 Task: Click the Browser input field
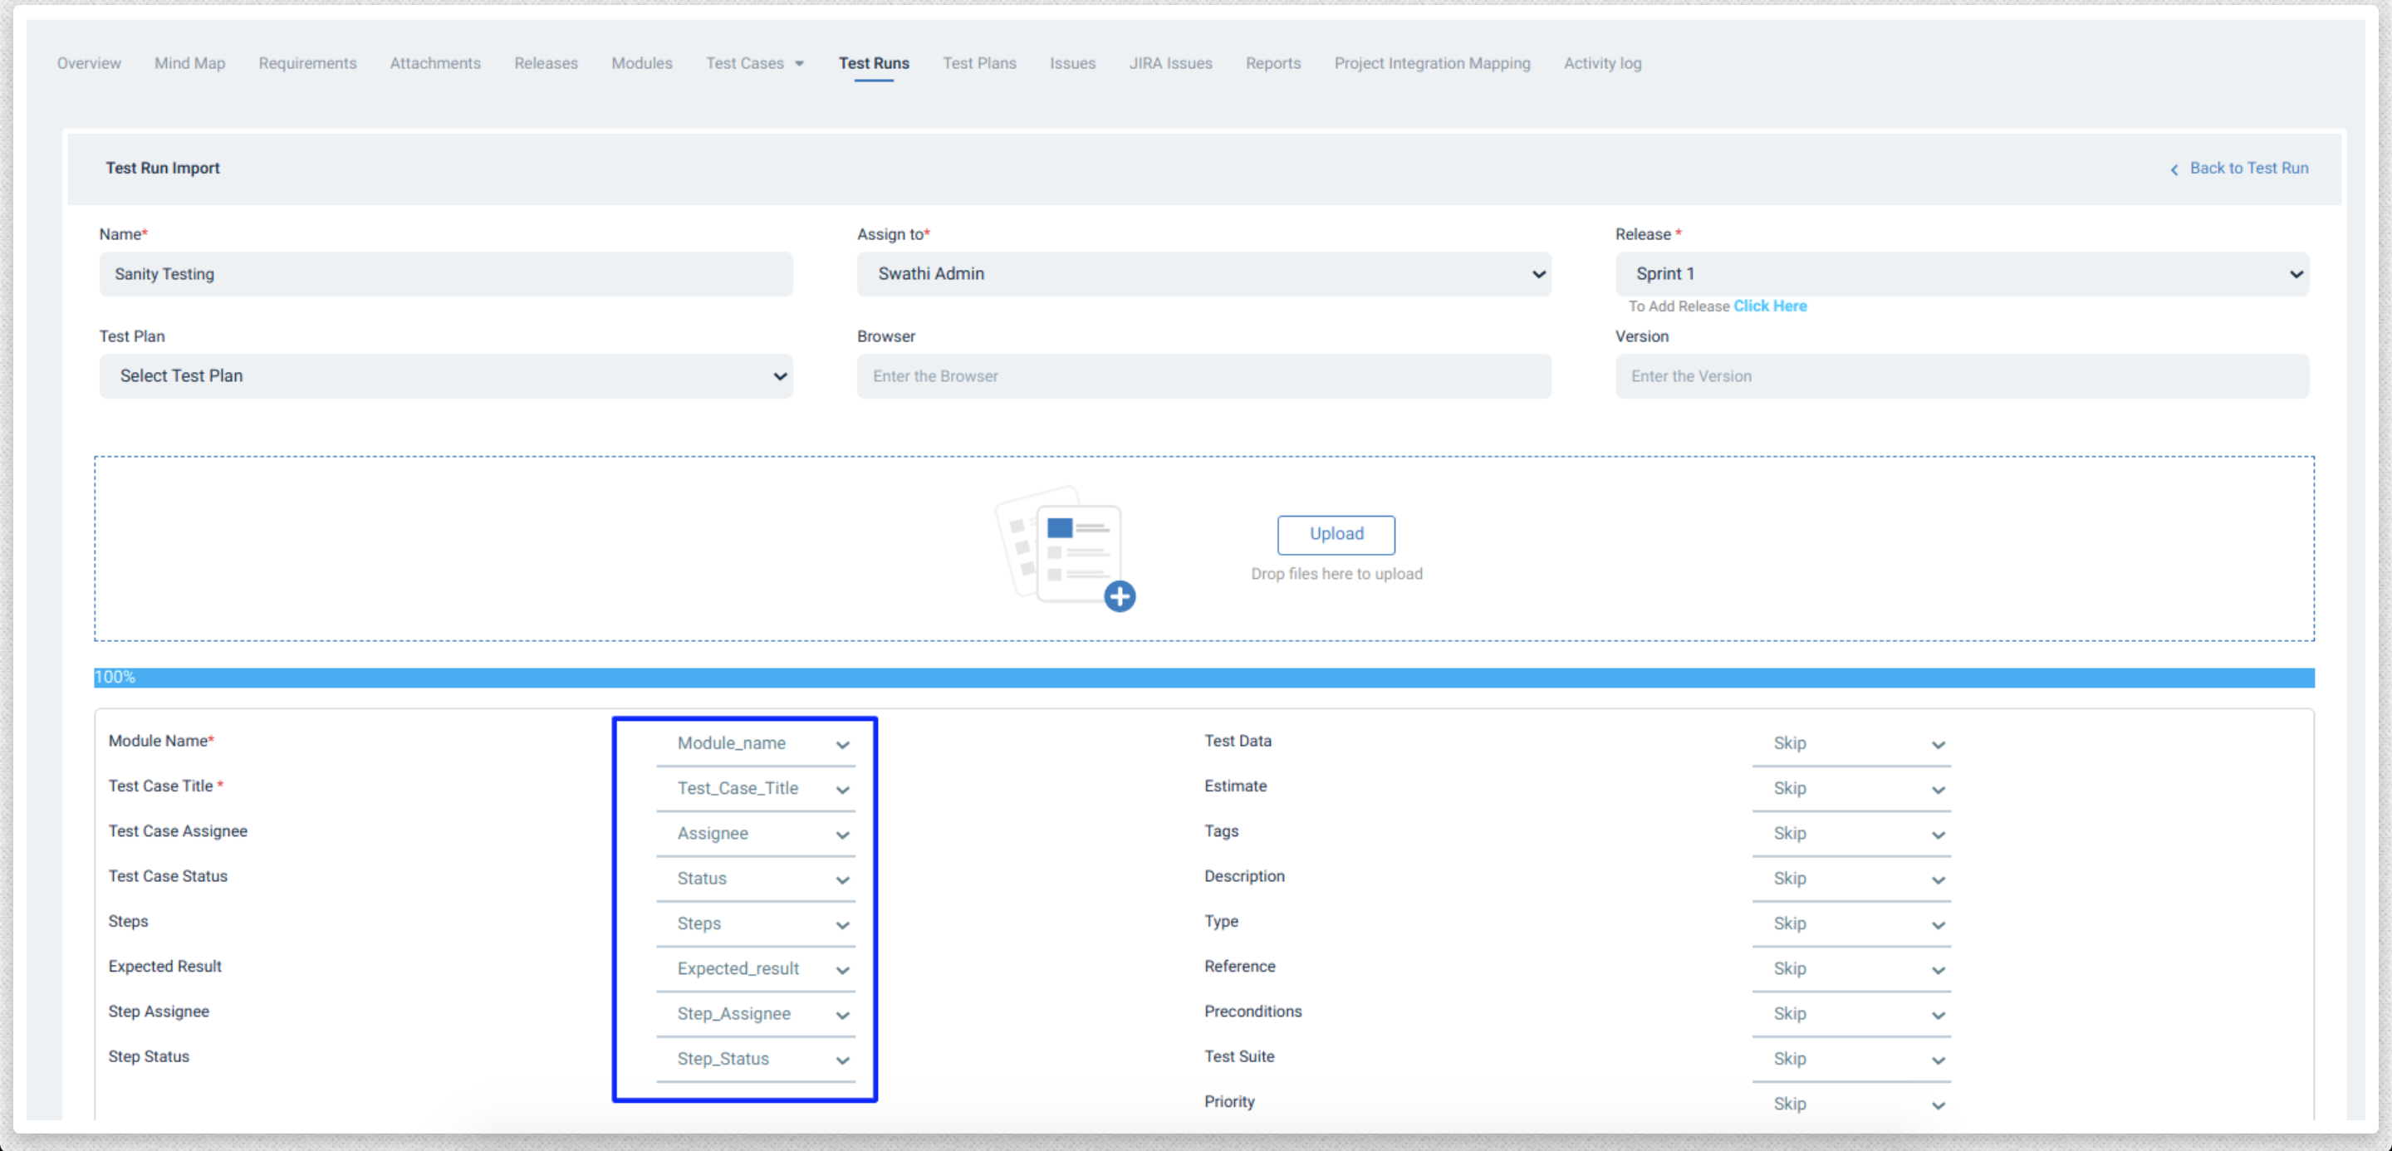(1203, 376)
